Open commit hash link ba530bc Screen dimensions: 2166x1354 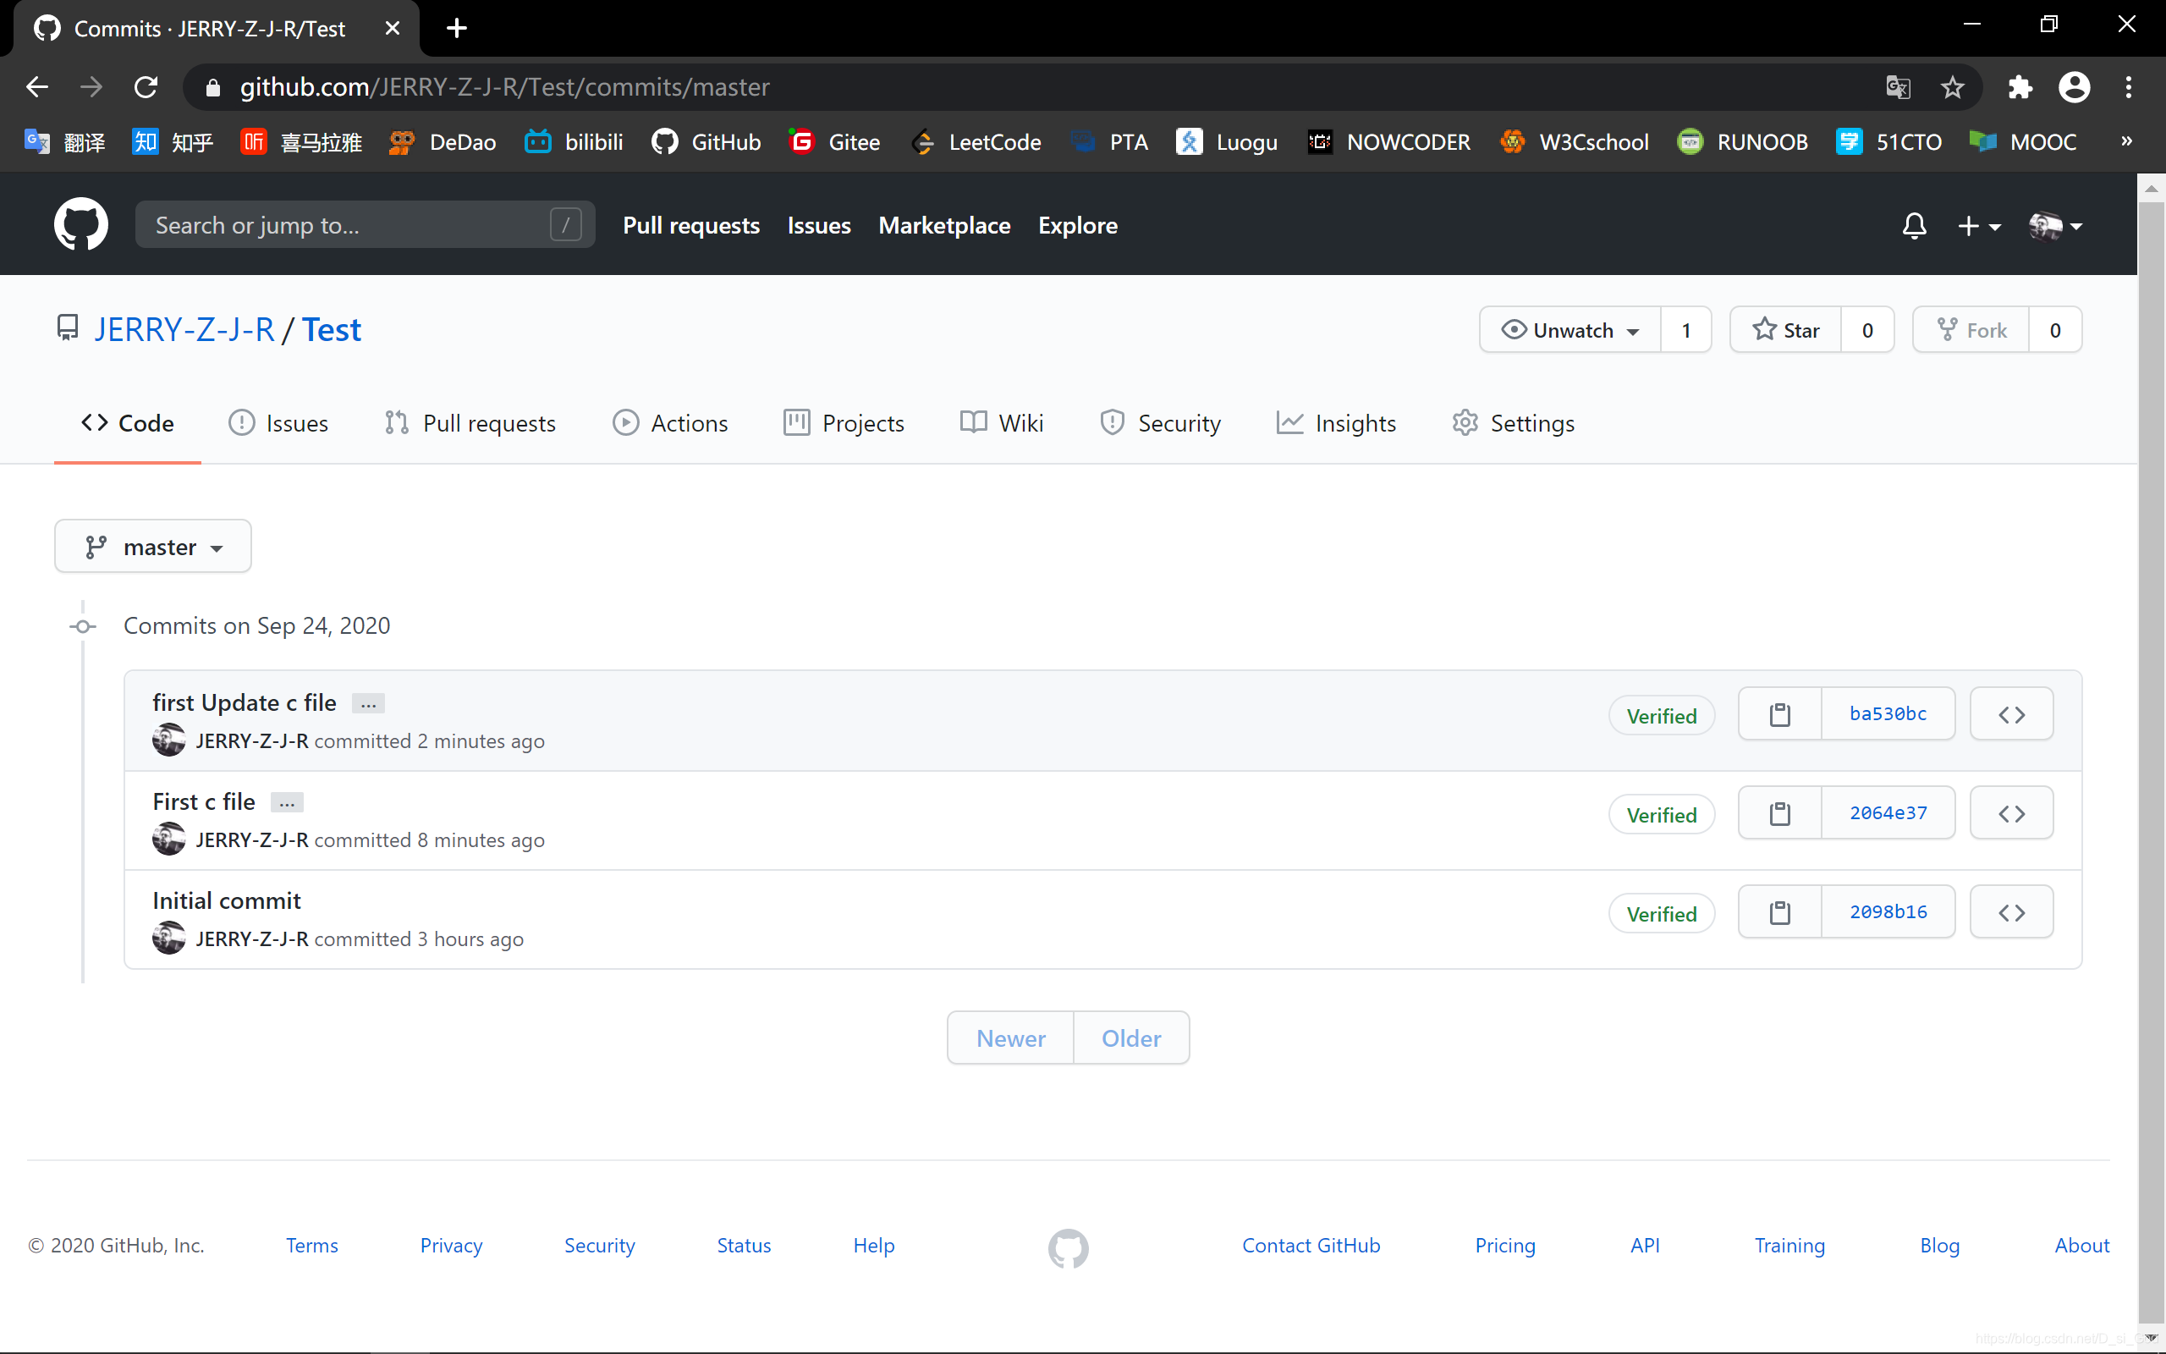click(x=1888, y=714)
